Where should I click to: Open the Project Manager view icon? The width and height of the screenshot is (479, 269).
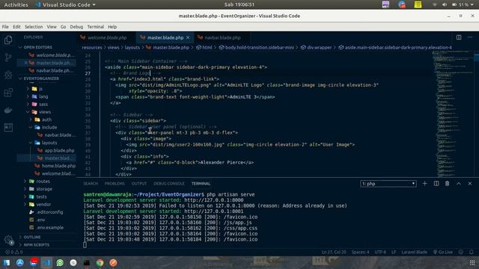(8, 127)
